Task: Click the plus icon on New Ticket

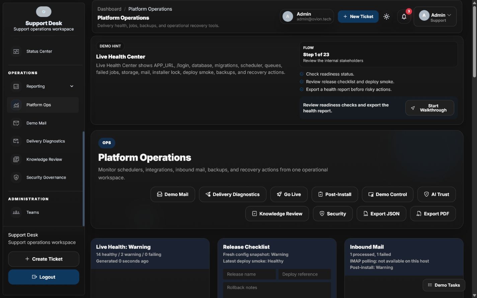Action: [345, 16]
